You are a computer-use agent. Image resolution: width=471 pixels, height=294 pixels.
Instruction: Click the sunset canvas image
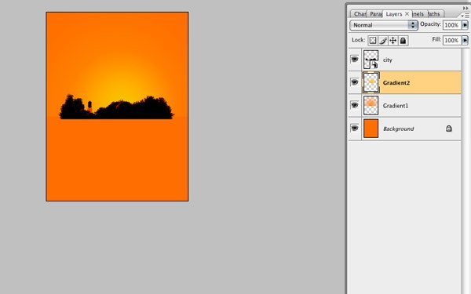pyautogui.click(x=117, y=107)
